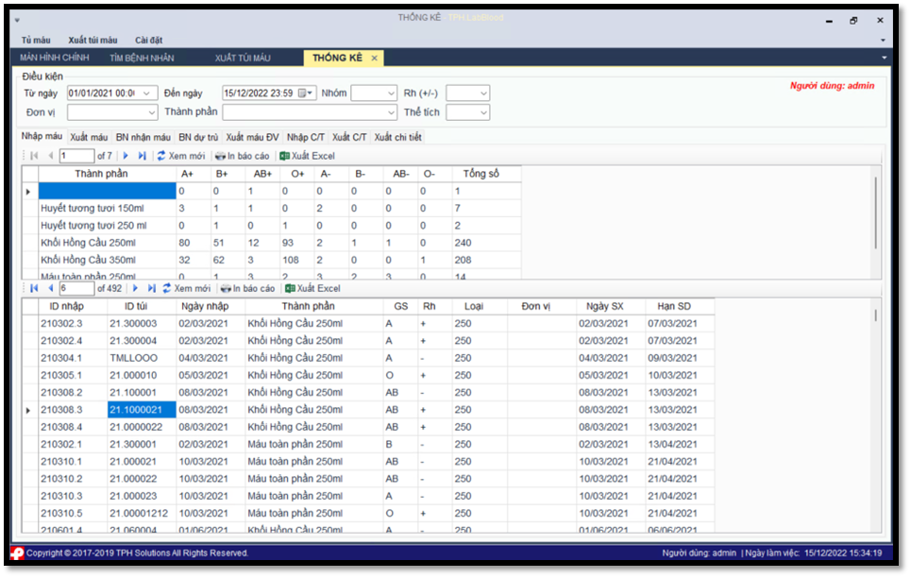911x578 pixels.
Task: Open the Đơn vị combo box
Action: click(151, 112)
